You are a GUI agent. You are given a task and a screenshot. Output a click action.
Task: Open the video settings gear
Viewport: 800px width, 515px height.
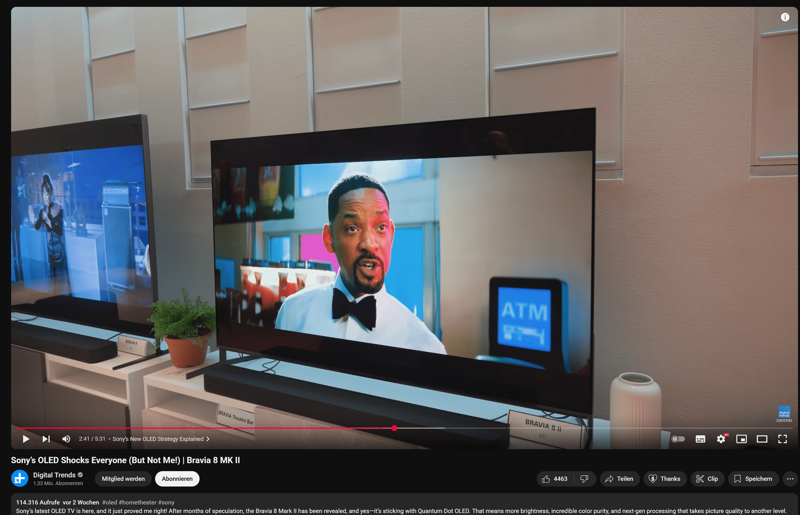click(x=721, y=439)
